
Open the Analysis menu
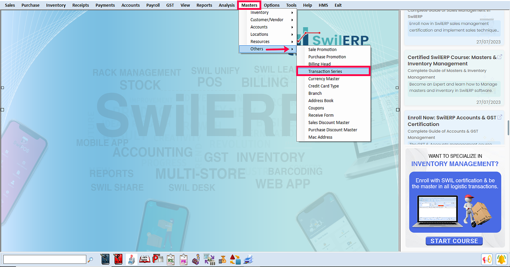tap(227, 5)
